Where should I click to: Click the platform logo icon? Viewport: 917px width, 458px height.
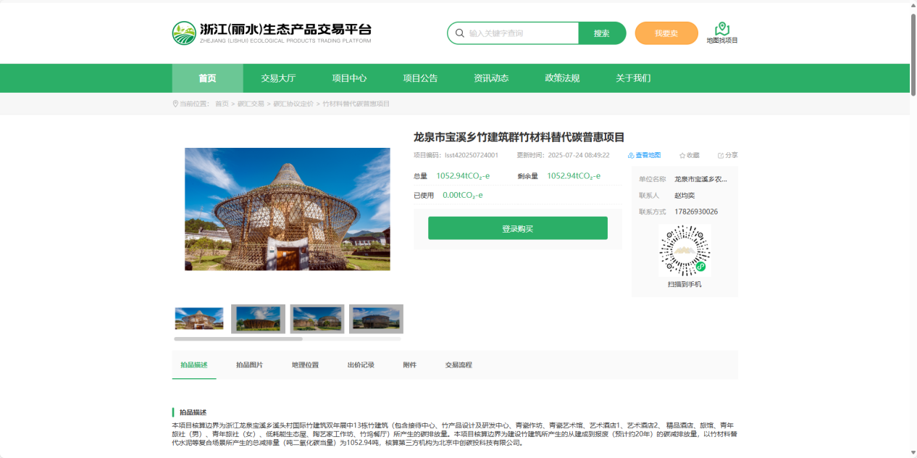pyautogui.click(x=184, y=33)
